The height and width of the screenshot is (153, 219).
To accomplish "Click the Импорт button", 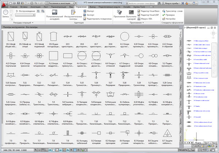I will (x=89, y=11).
